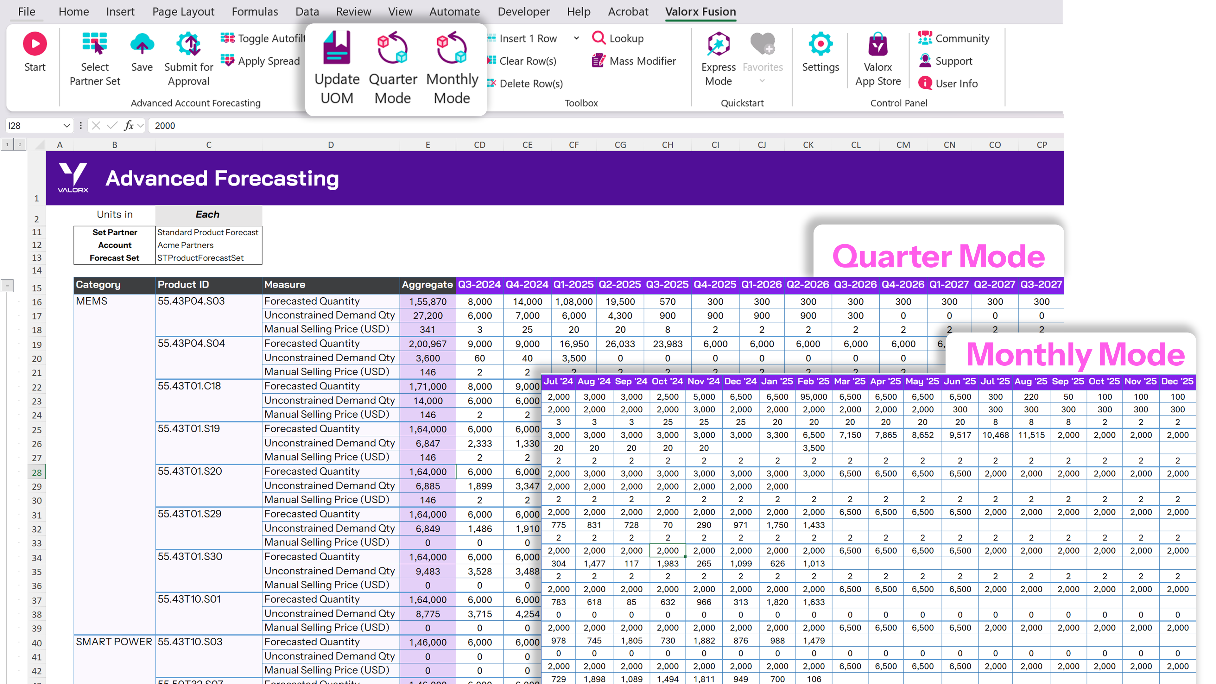The height and width of the screenshot is (684, 1216).
Task: Toggle Autofilter in the ribbon
Action: [263, 38]
